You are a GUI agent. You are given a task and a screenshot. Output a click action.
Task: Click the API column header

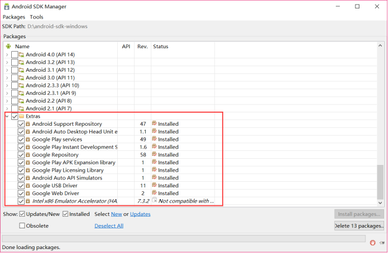(x=126, y=47)
